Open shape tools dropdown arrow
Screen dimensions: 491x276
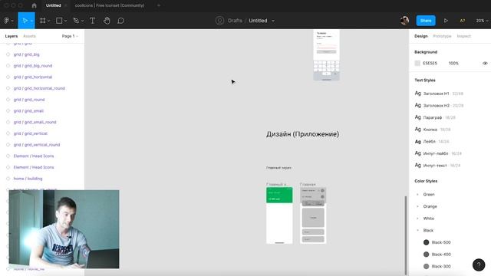click(x=65, y=21)
